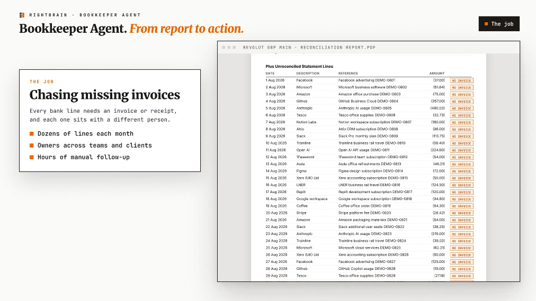Viewport: 536px width, 301px height.
Task: Click 'Google workspace subscription DEMO-0818' reference
Action: click(375, 199)
